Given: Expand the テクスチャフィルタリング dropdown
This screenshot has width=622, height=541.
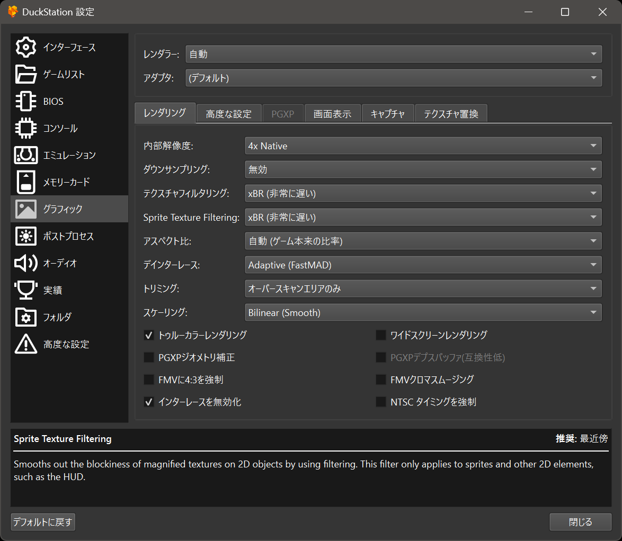Looking at the screenshot, I should tap(423, 193).
